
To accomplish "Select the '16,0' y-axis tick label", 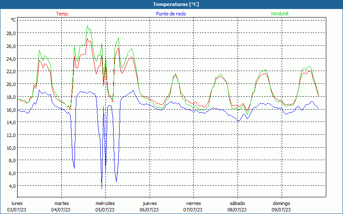I will pyautogui.click(x=11, y=110).
